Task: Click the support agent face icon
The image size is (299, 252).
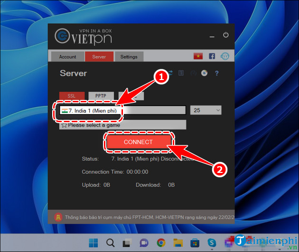Action: (225, 56)
